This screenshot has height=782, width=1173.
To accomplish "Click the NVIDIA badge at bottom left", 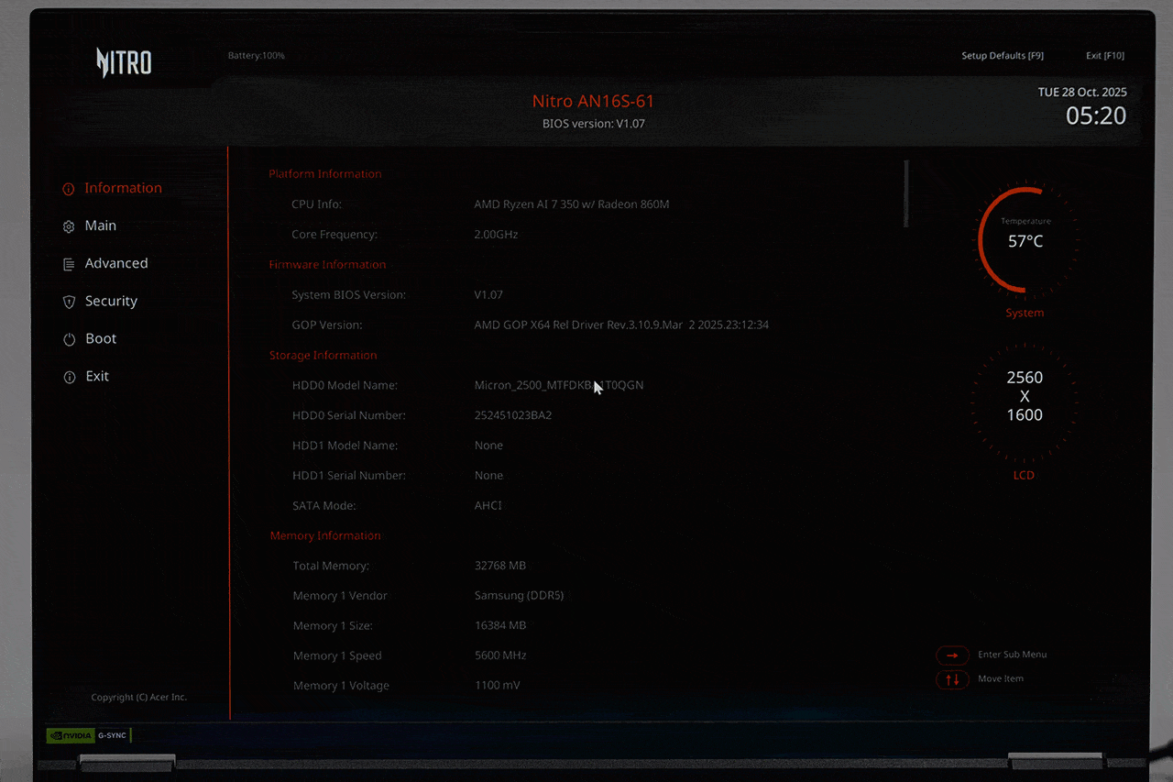I will (69, 734).
